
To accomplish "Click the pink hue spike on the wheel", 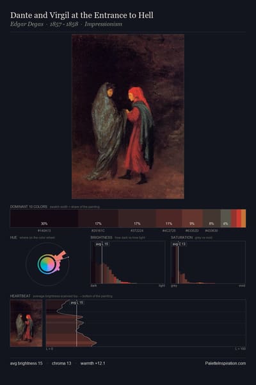I will [x=61, y=255].
